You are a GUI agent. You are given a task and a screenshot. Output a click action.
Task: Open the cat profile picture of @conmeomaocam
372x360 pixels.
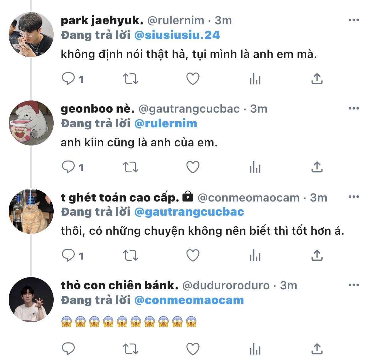point(31,211)
